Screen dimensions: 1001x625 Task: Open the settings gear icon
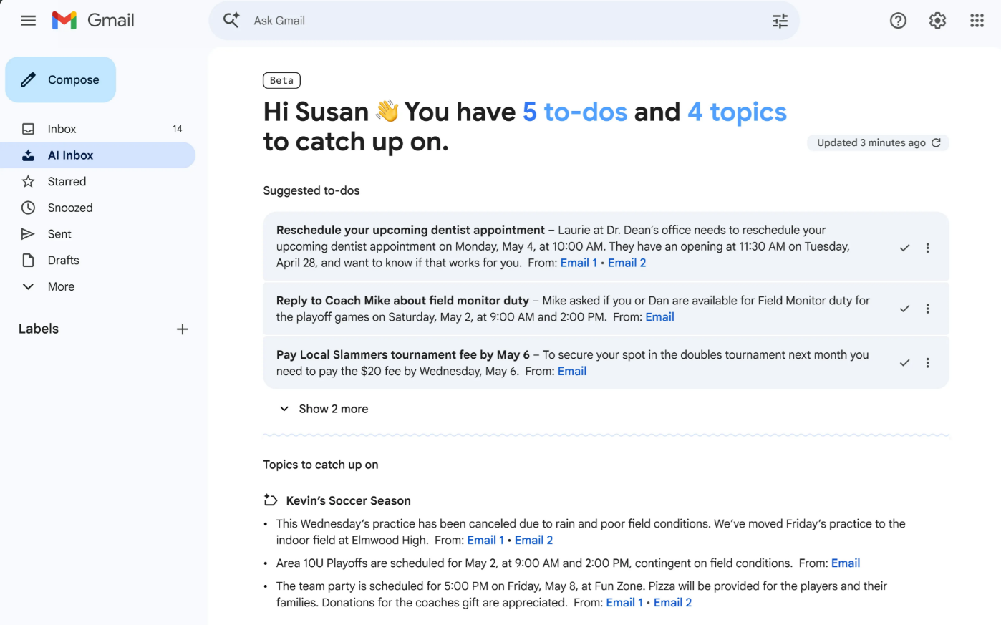937,21
